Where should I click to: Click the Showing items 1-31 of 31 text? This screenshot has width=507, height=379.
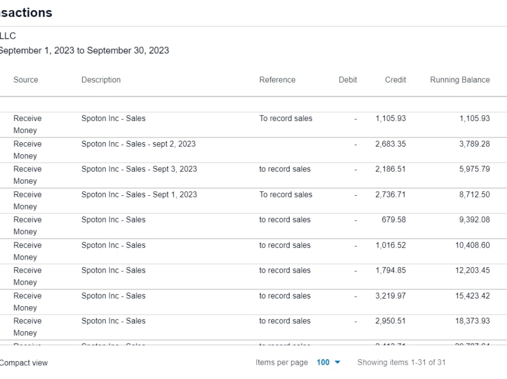click(x=402, y=362)
